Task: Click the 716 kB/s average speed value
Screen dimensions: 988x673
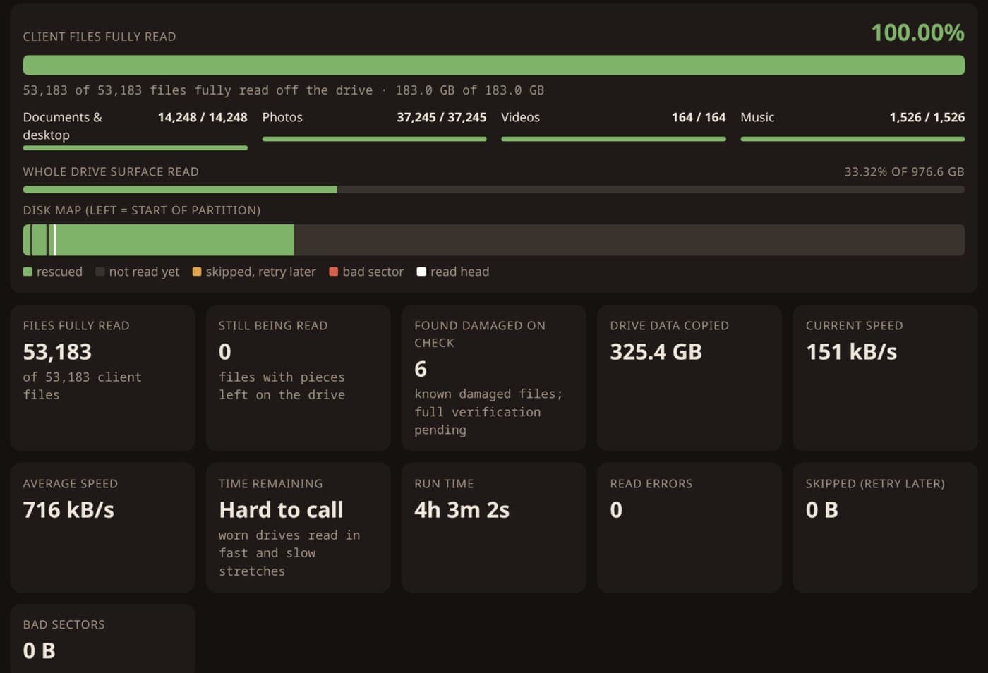Action: pos(68,510)
